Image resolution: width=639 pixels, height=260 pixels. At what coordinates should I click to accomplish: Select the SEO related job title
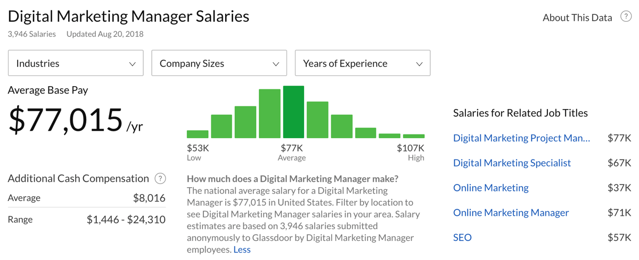(x=462, y=238)
